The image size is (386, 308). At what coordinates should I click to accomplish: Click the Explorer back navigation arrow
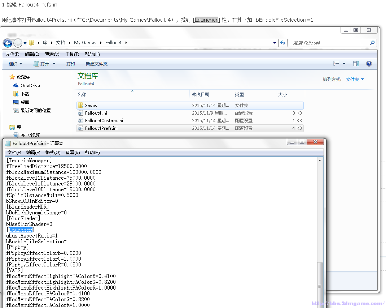pyautogui.click(x=8, y=43)
